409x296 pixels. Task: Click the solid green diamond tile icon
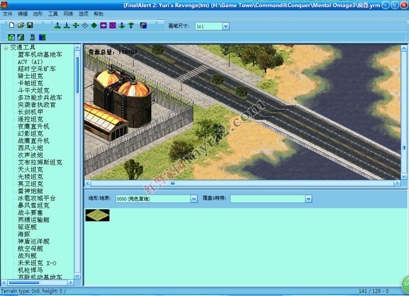94,25
